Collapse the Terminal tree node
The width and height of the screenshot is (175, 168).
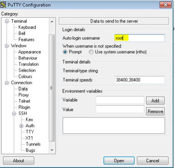(x=7, y=21)
